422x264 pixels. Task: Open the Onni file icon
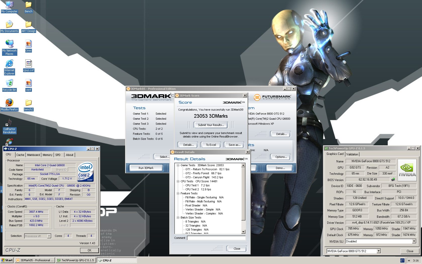click(x=28, y=46)
